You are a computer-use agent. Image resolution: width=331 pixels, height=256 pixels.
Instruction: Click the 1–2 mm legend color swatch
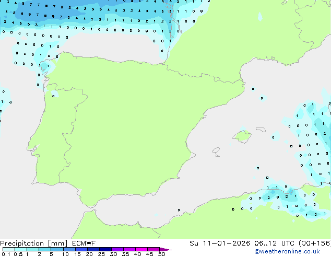(33, 249)
